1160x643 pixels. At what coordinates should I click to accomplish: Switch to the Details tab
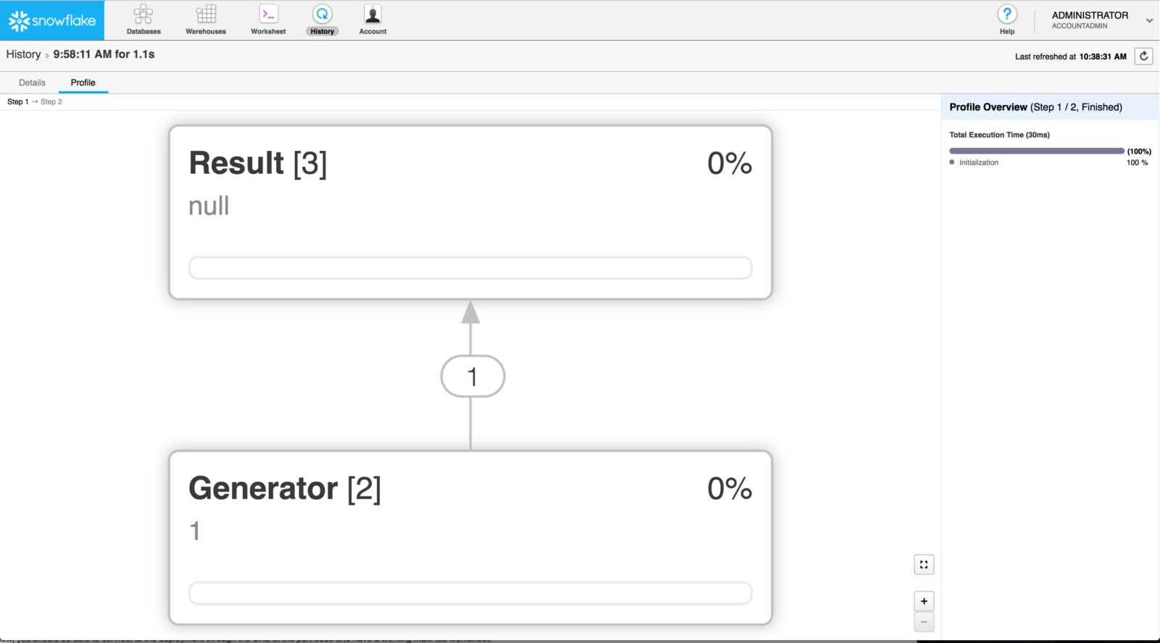click(32, 82)
